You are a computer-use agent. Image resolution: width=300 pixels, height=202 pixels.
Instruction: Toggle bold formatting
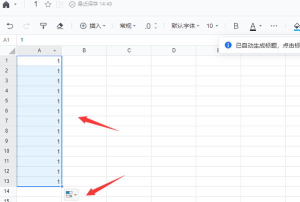(x=236, y=26)
